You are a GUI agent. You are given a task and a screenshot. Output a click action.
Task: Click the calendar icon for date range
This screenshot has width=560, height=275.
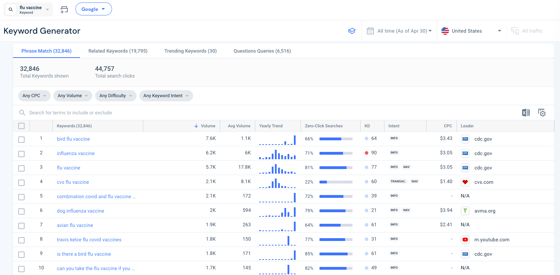coord(370,31)
